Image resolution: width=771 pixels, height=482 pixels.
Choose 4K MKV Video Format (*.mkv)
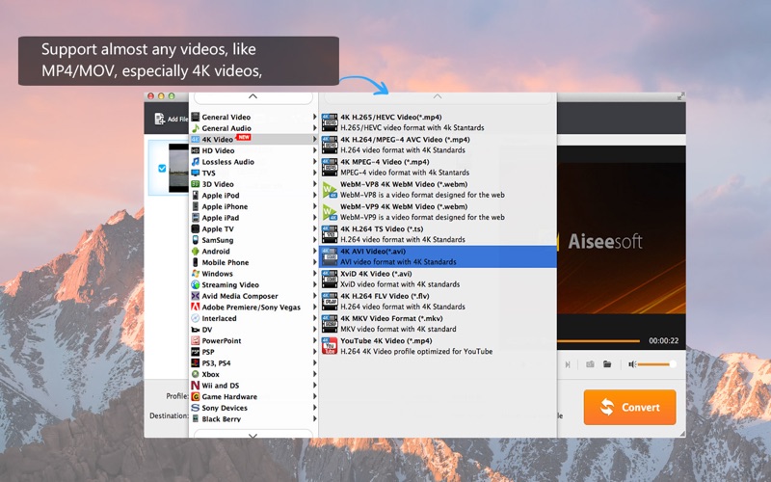(438, 324)
